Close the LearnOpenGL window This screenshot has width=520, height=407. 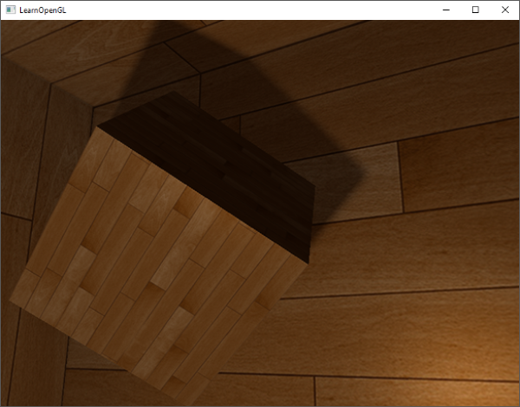pyautogui.click(x=504, y=10)
